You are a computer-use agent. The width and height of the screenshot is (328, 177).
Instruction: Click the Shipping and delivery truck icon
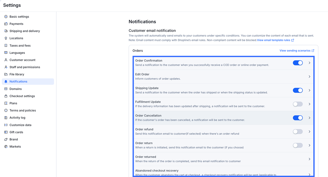click(6, 31)
